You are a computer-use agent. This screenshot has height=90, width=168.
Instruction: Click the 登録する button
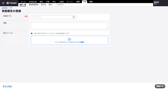tap(160, 86)
